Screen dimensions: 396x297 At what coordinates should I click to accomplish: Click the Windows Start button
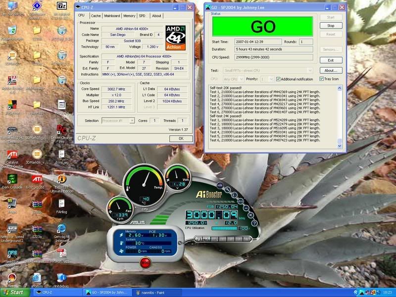pos(15,293)
